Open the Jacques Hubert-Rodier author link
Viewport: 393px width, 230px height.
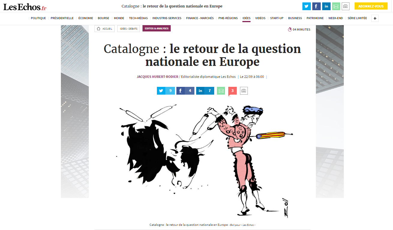157,77
